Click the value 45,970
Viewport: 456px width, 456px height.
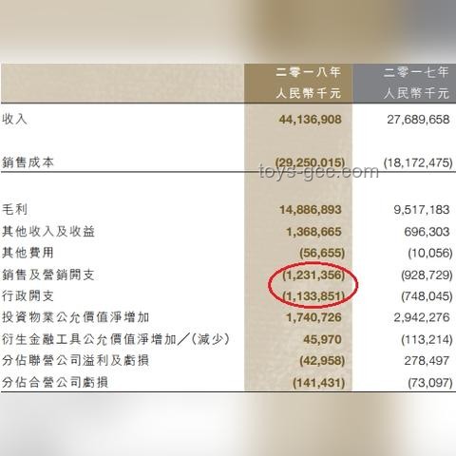[x=322, y=339]
